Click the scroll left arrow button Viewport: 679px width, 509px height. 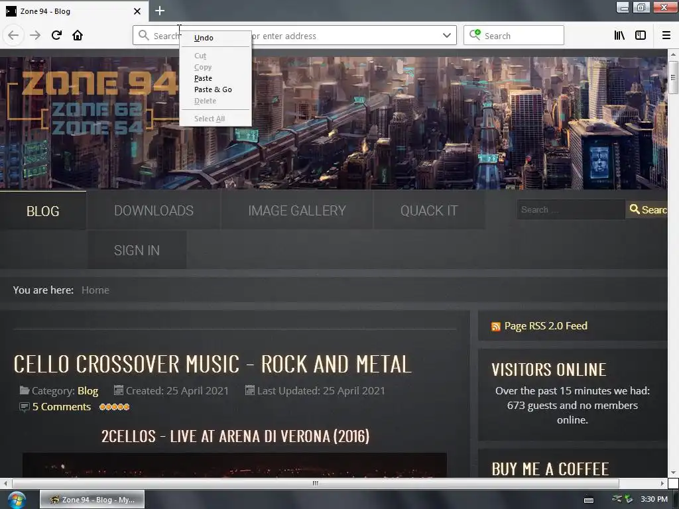(x=5, y=483)
